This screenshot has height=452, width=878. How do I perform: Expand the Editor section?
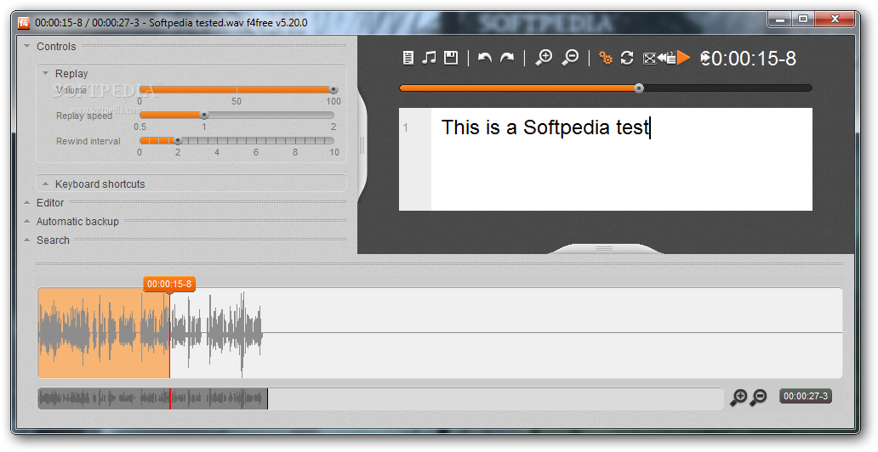27,202
